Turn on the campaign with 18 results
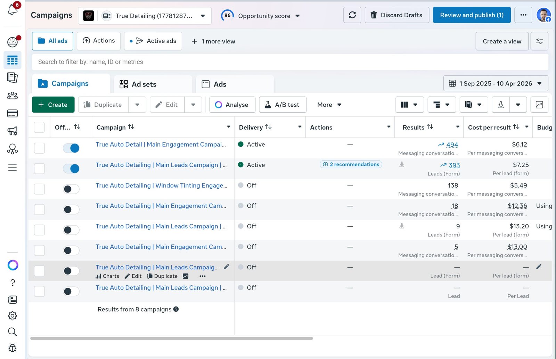The height and width of the screenshot is (359, 556). click(71, 210)
